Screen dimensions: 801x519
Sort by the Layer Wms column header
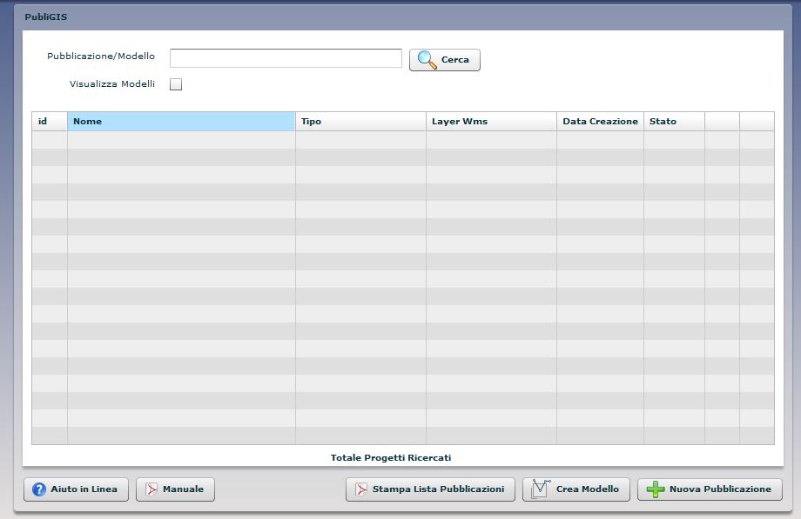click(x=491, y=122)
